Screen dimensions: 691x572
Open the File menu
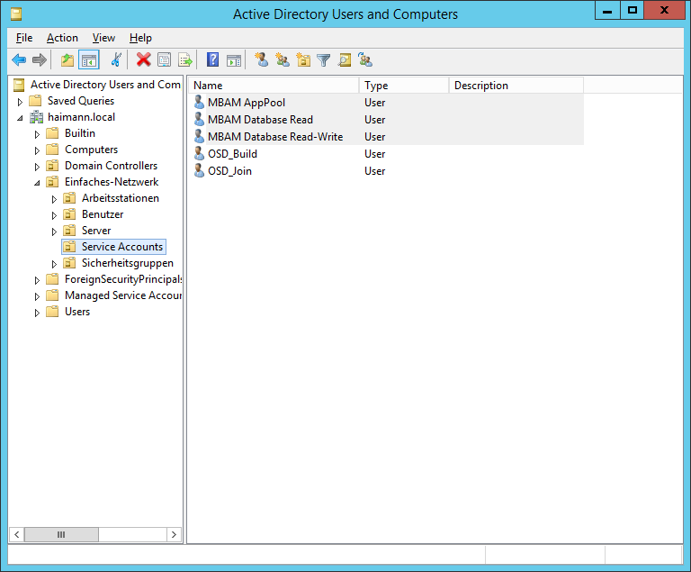(24, 38)
